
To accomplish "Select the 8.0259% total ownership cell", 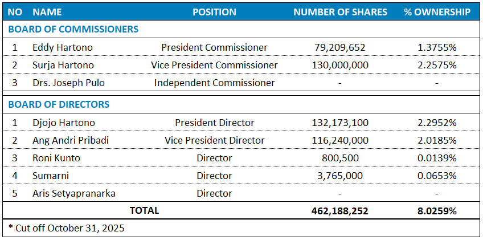I will (437, 211).
